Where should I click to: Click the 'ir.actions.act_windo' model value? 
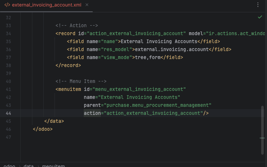tap(237, 34)
